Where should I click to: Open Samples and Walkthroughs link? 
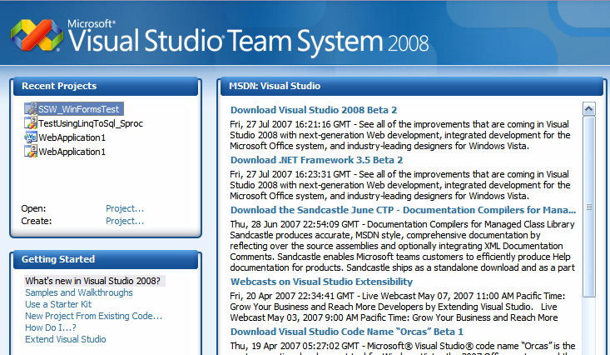tap(79, 292)
